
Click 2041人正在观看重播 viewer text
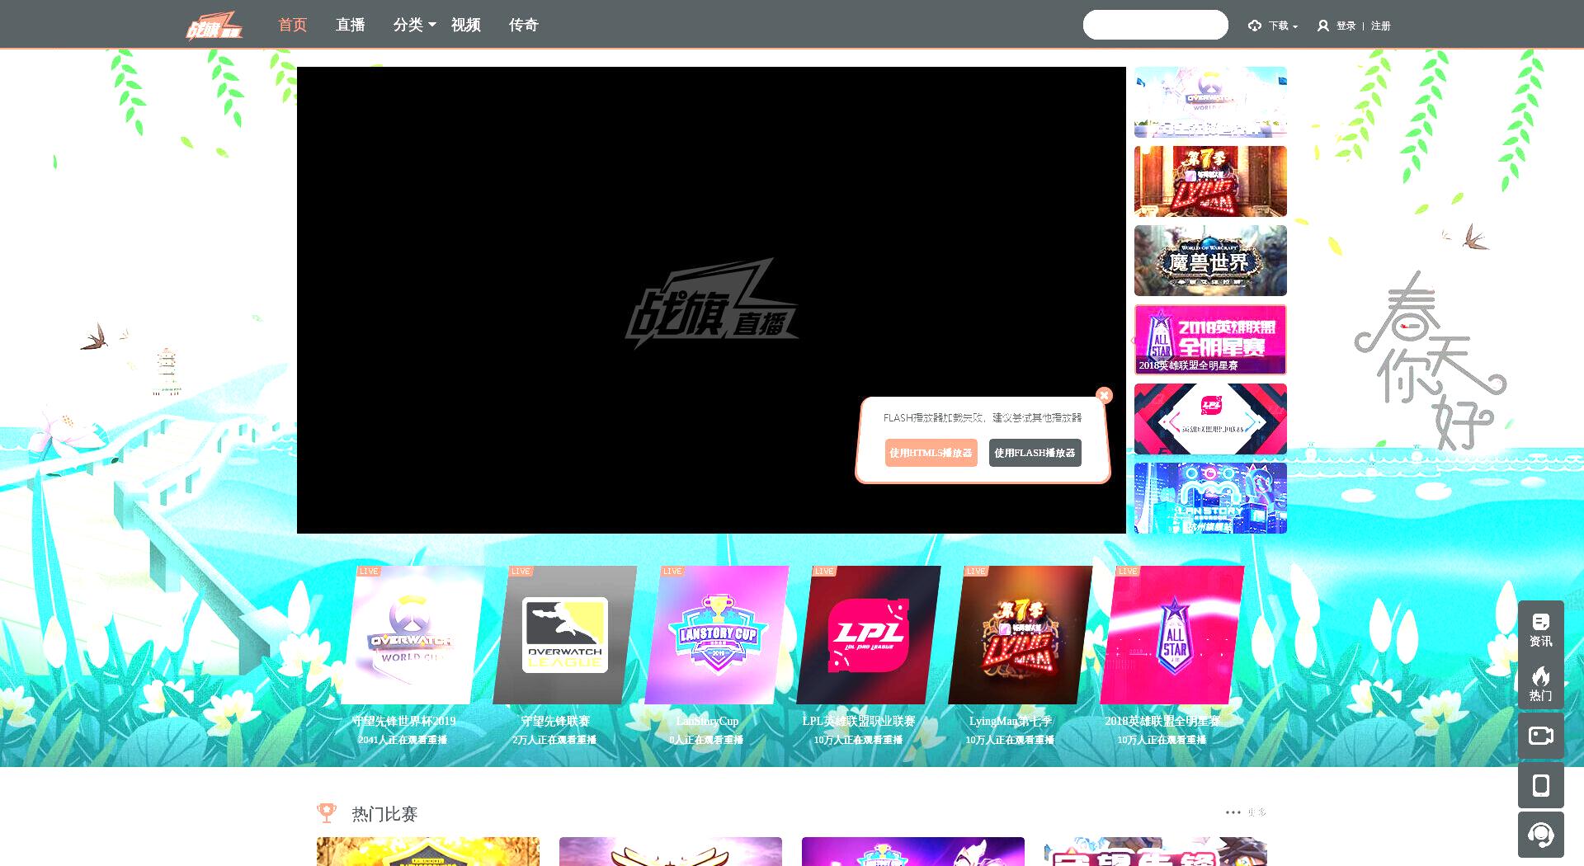[x=403, y=740]
